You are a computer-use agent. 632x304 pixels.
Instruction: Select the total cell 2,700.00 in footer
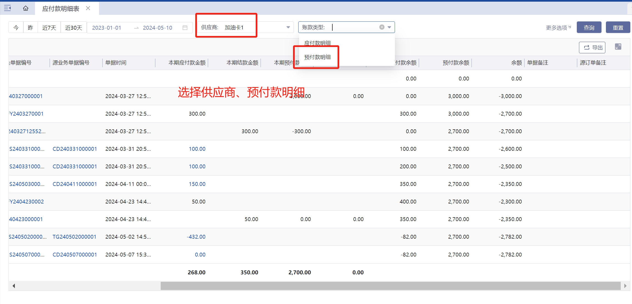(x=300, y=272)
